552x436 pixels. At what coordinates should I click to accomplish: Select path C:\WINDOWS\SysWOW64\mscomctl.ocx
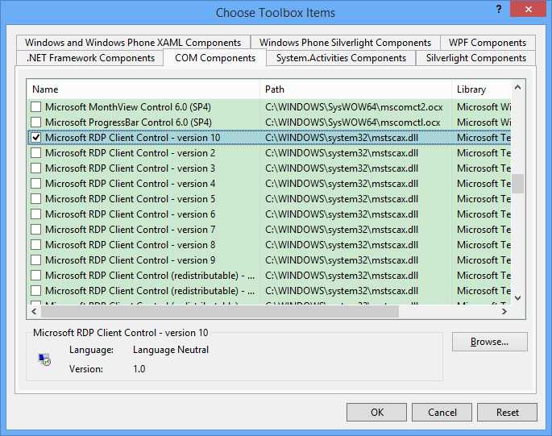353,122
